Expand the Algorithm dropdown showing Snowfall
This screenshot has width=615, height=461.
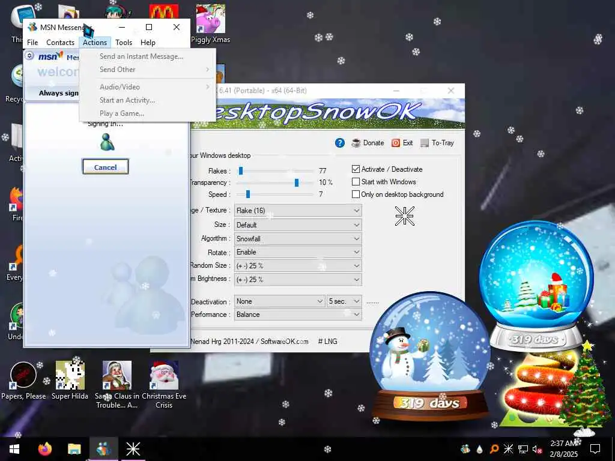click(x=298, y=238)
